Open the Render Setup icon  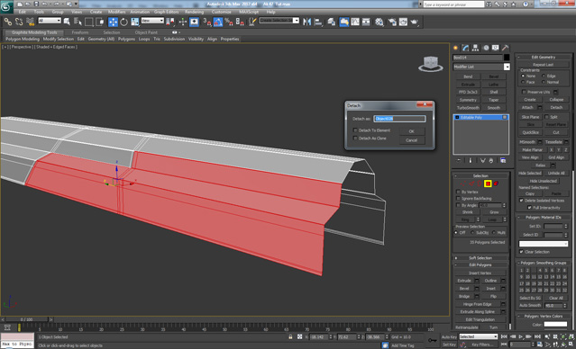tap(392, 22)
